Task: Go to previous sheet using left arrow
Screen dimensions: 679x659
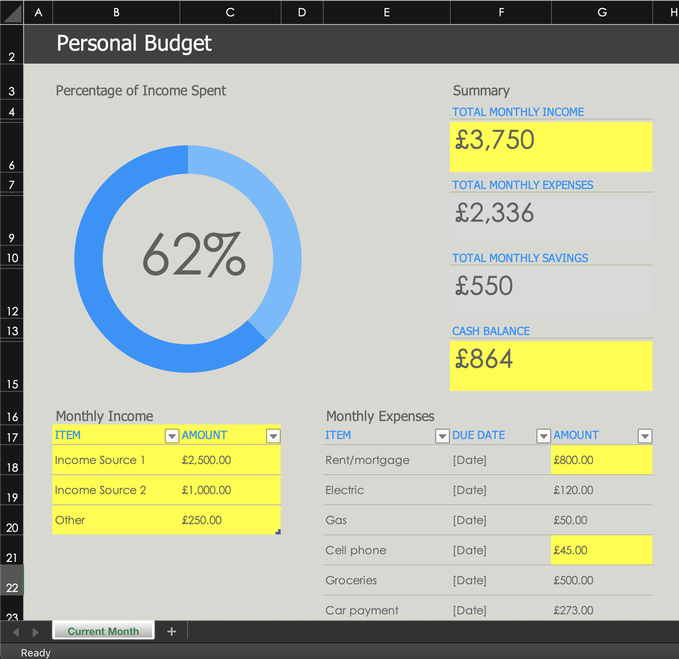Action: (16, 632)
